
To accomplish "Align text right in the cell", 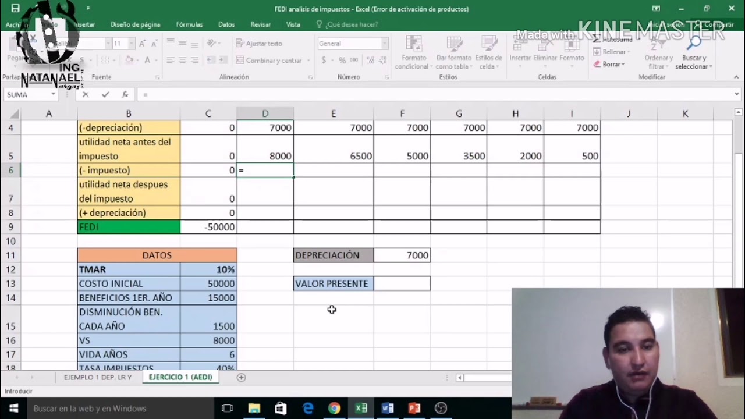I will [x=194, y=60].
